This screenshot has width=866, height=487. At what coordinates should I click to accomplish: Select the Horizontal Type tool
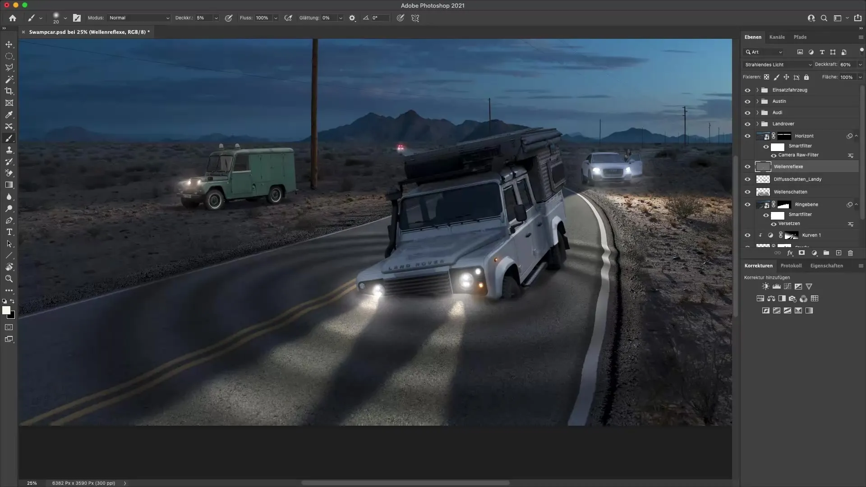click(9, 232)
